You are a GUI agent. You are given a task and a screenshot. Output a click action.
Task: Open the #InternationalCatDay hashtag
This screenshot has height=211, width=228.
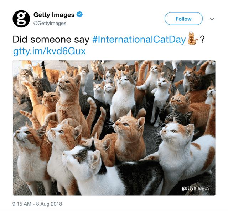[139, 39]
